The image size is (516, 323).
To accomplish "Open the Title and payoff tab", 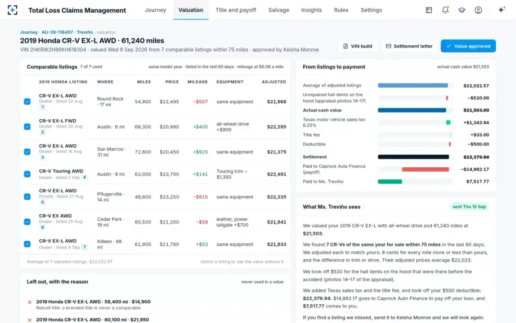I will click(236, 10).
